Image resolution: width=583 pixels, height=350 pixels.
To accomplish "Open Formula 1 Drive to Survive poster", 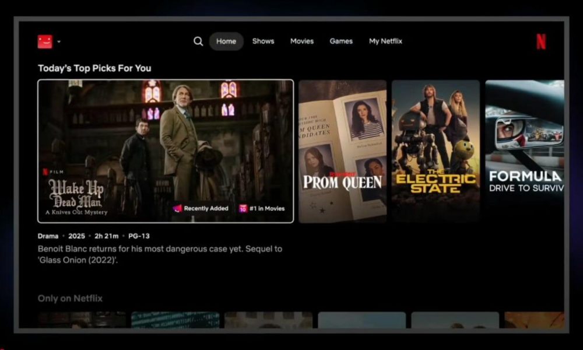I will (525, 152).
